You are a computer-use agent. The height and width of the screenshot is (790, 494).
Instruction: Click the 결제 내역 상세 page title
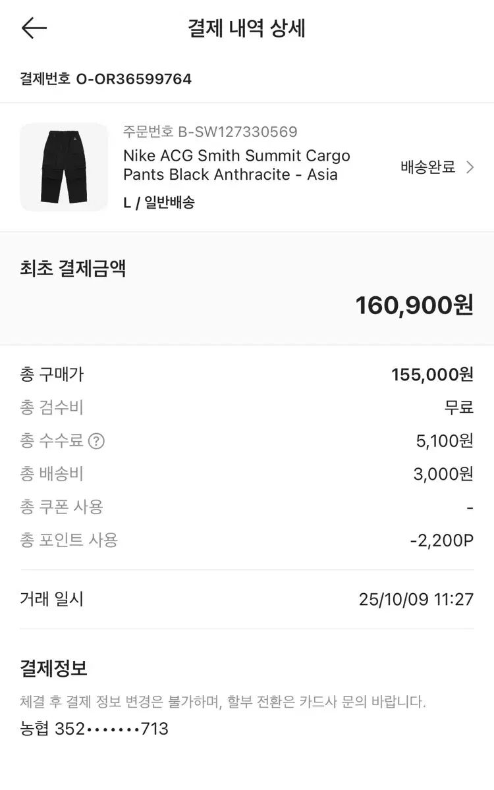click(x=247, y=29)
